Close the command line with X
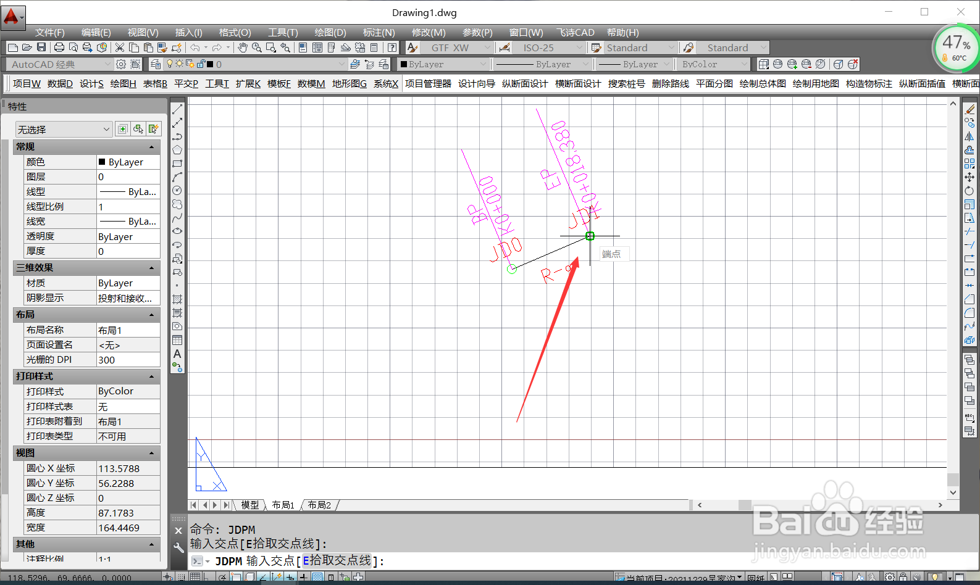The image size is (980, 585). point(178,531)
